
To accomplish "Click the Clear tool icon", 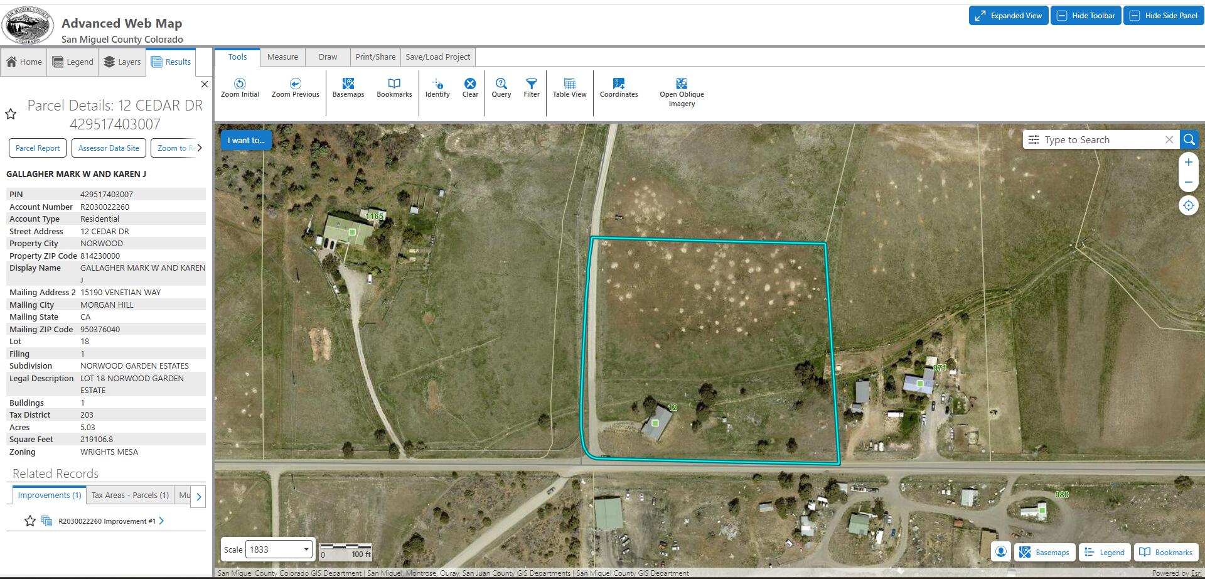I will tap(470, 84).
